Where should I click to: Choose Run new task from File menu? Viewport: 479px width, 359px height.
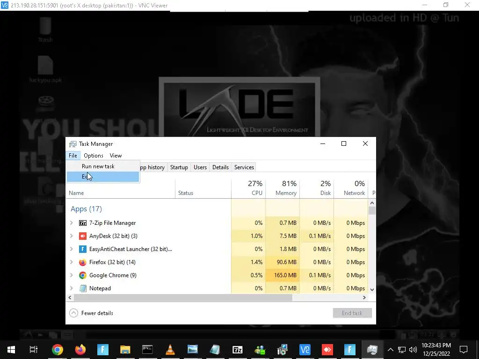(x=103, y=166)
